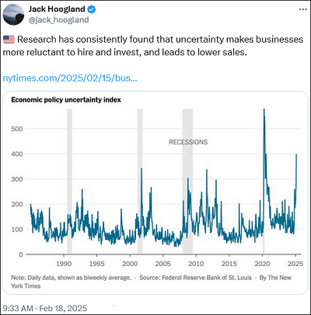This screenshot has width=311, height=315.
Task: Click the biweekly average note text
Action: point(71,278)
